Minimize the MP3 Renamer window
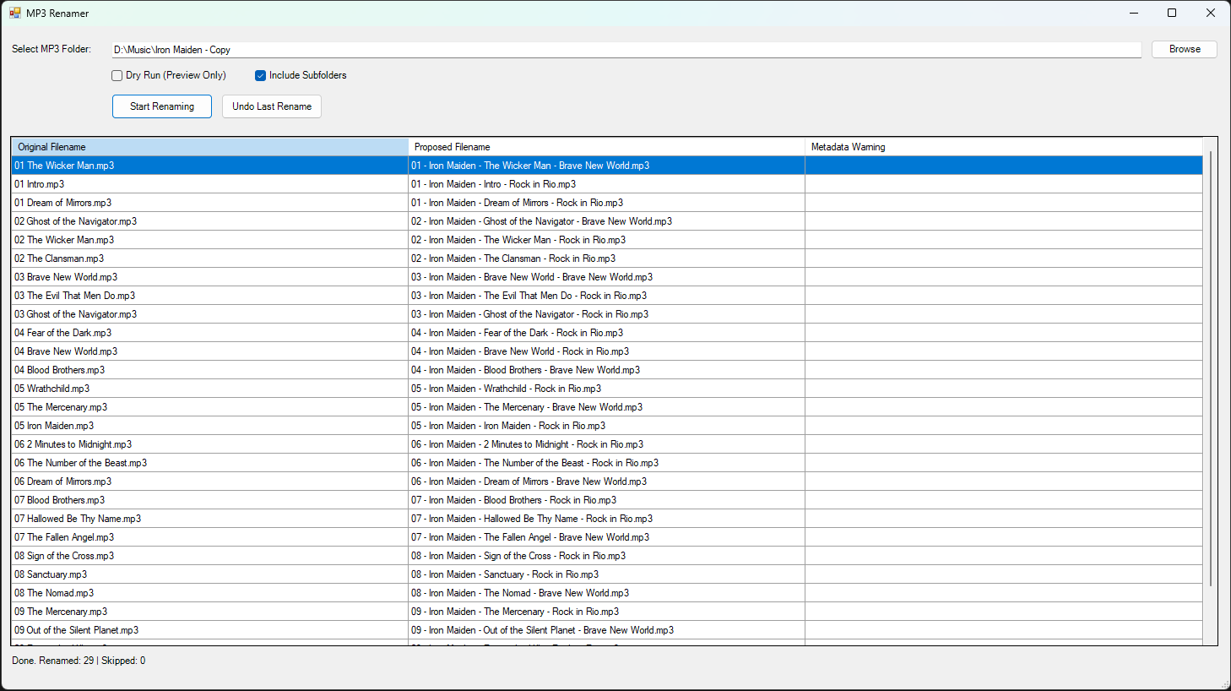Screen dimensions: 1231x691 [1133, 13]
